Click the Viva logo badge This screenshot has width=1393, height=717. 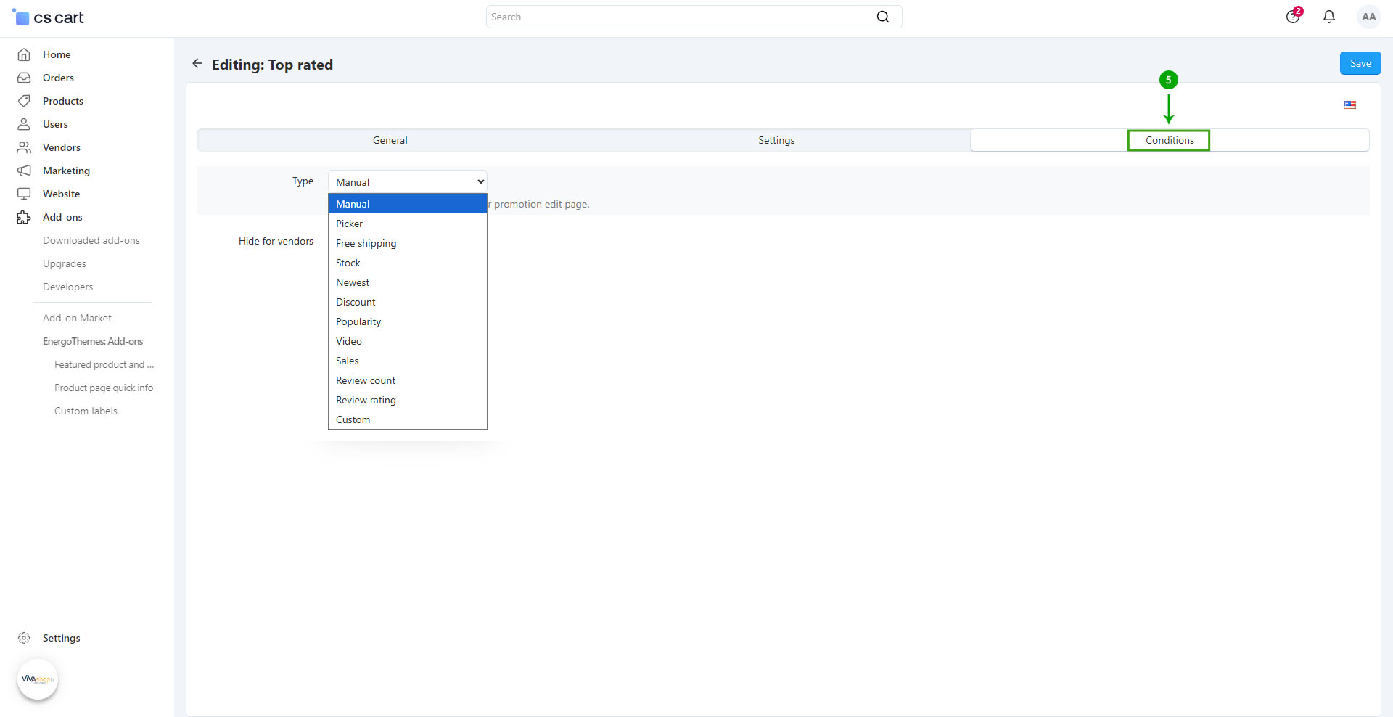point(38,679)
